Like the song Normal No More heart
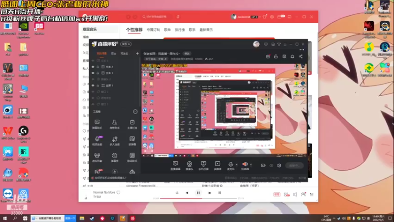Screen dimensions: 394x222 click(118, 192)
